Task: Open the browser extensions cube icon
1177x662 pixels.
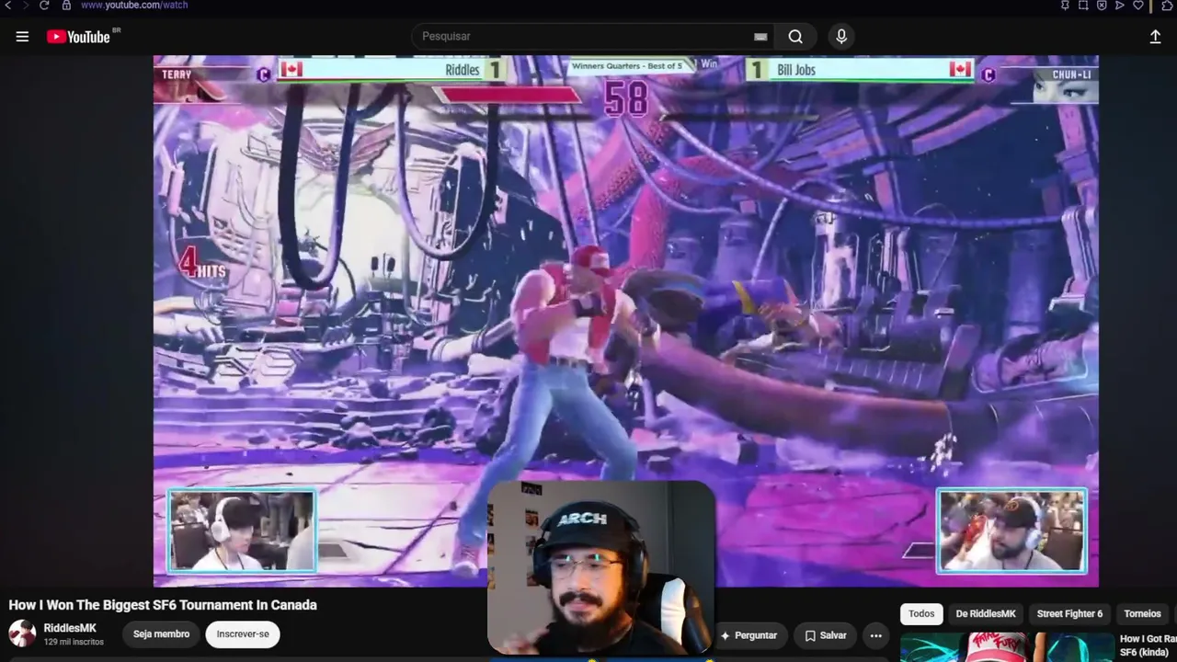Action: click(1168, 6)
